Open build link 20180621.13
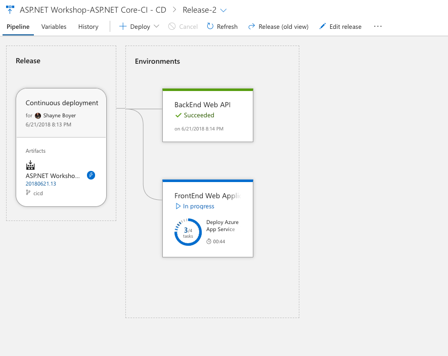This screenshot has height=356, width=448. 41,184
